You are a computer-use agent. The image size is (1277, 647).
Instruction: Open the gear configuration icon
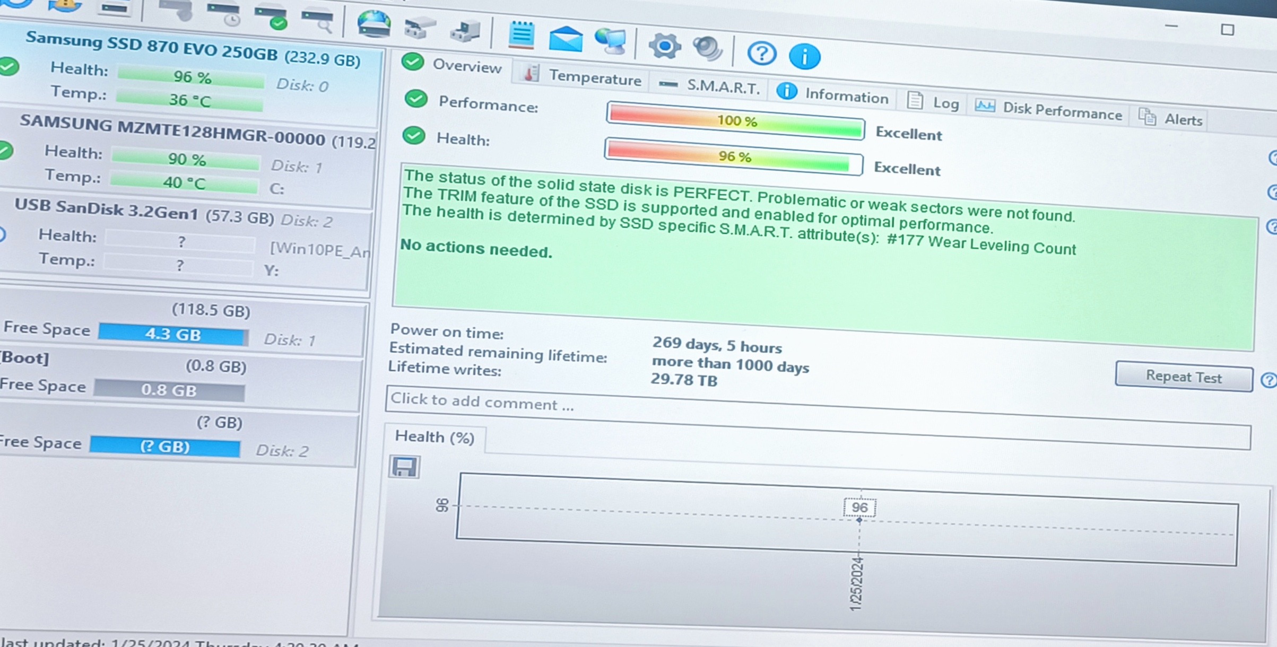[x=664, y=46]
